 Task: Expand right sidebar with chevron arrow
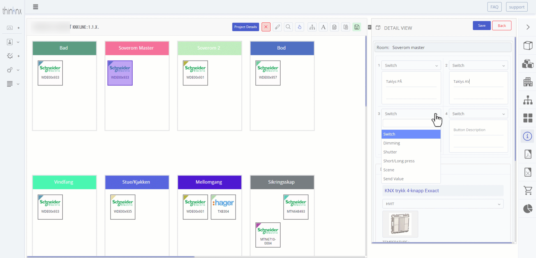point(528,27)
